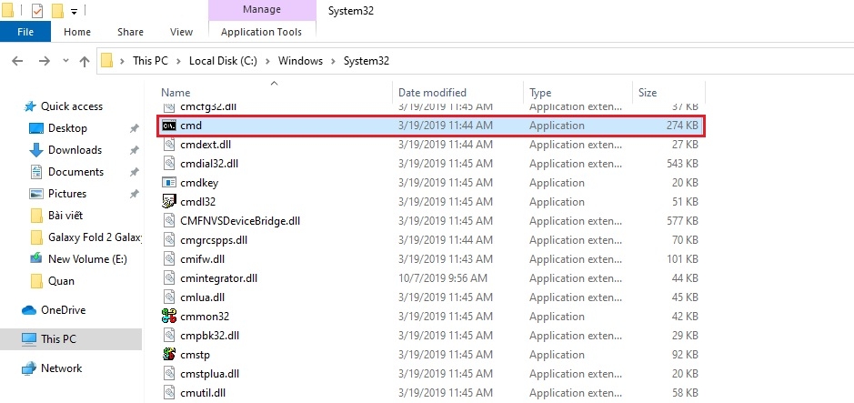Click the cmutil.dll file icon
The height and width of the screenshot is (403, 854).
169,393
